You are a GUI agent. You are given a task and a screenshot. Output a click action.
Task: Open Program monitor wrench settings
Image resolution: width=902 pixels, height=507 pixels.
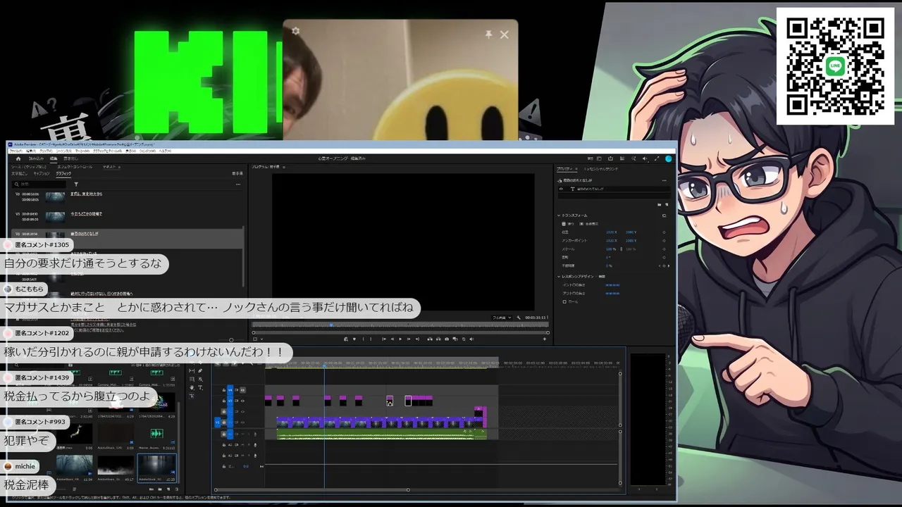pyautogui.click(x=519, y=318)
